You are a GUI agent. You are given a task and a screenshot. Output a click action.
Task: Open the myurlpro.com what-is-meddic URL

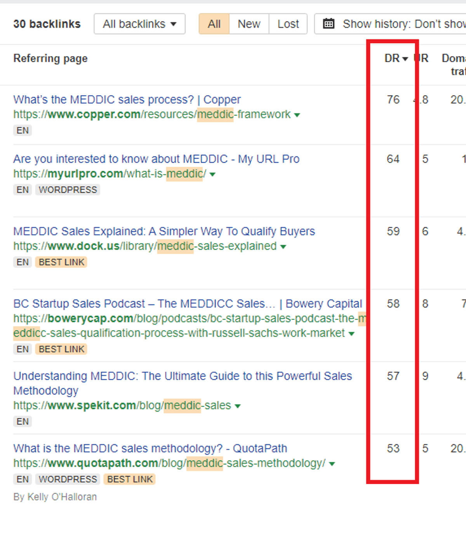tap(110, 174)
